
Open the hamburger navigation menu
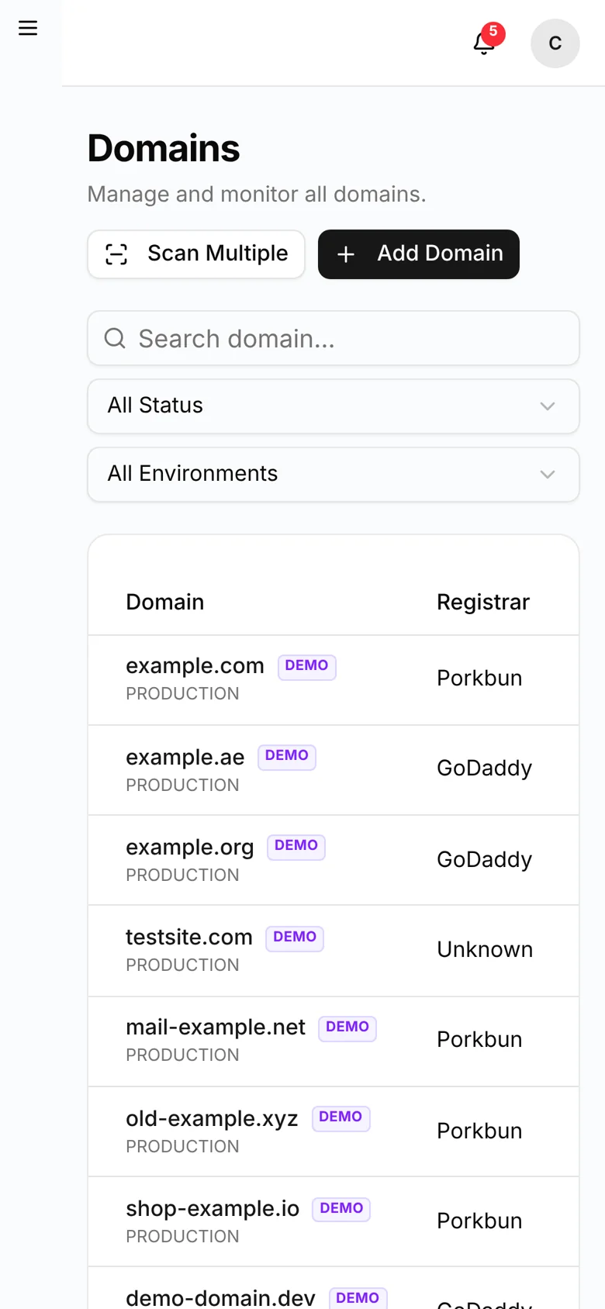[x=28, y=28]
